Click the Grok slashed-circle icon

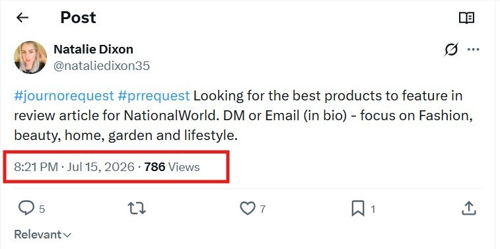[451, 50]
